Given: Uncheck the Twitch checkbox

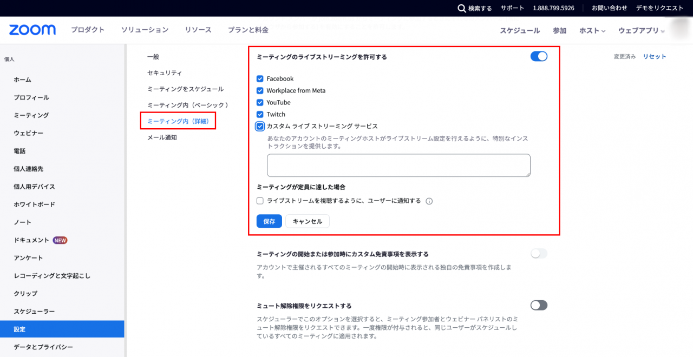Looking at the screenshot, I should click(260, 115).
